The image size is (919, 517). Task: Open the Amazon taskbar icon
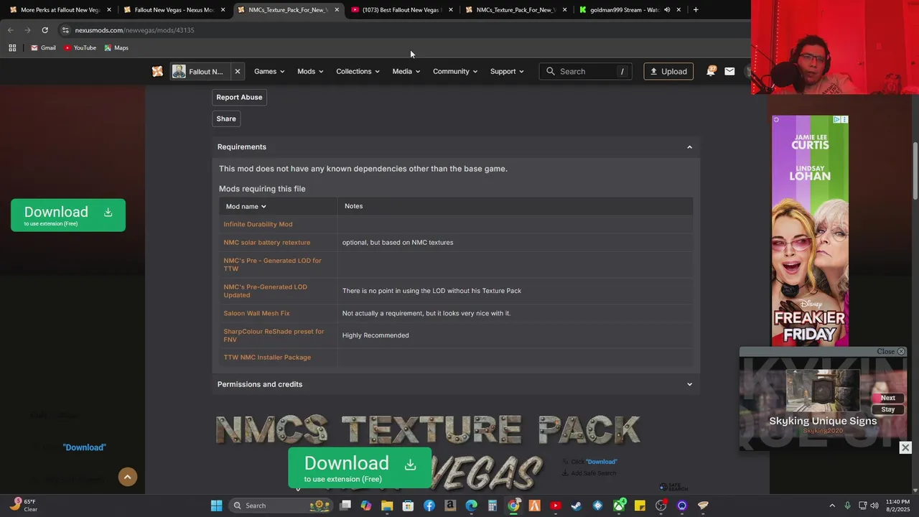(x=450, y=506)
